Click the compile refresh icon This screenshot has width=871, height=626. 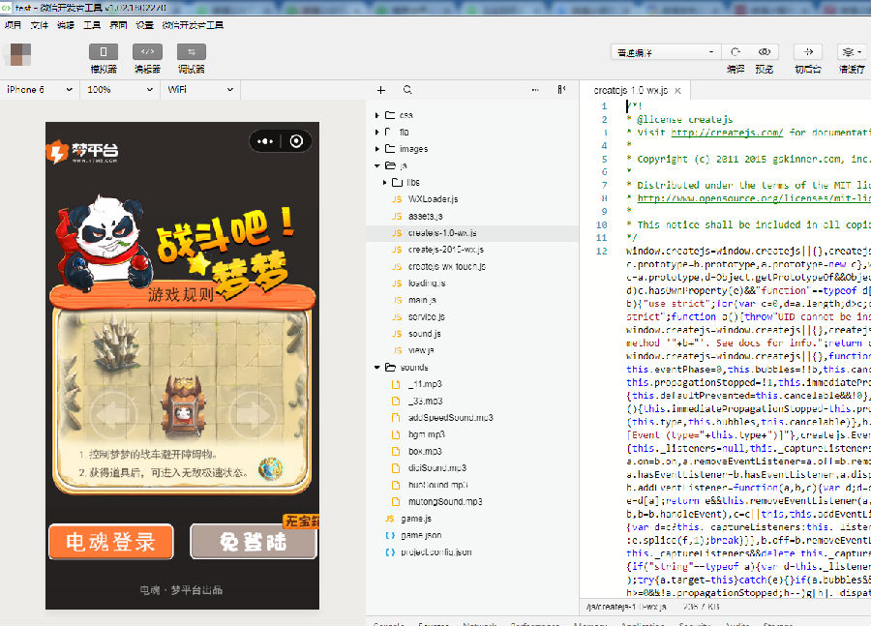pyautogui.click(x=736, y=51)
